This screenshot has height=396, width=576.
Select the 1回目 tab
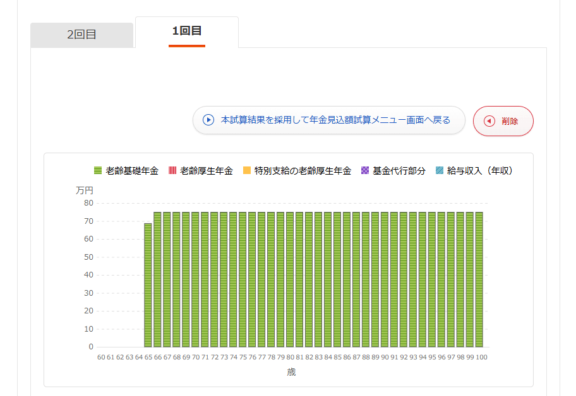pos(187,31)
